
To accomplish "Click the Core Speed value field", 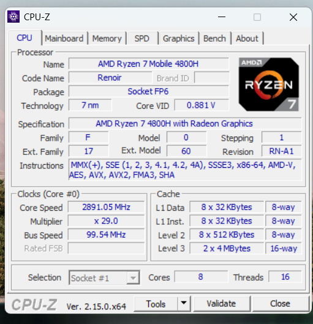I will [x=106, y=207].
